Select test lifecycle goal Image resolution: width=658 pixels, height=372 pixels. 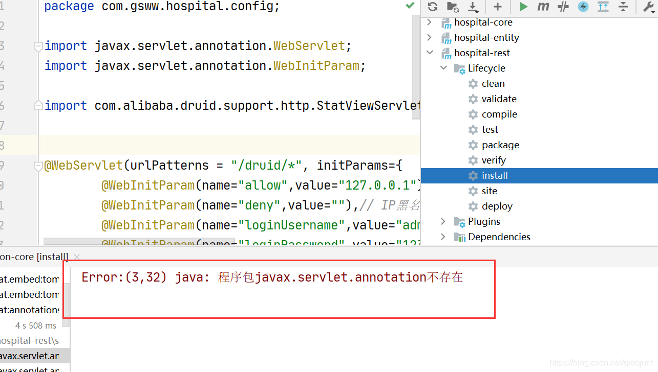click(x=490, y=130)
